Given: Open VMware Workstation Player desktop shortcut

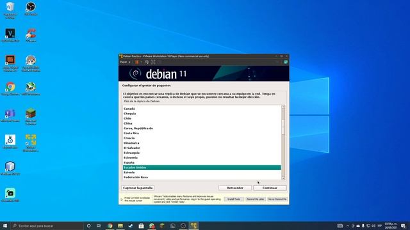Looking at the screenshot, I should (x=31, y=143).
